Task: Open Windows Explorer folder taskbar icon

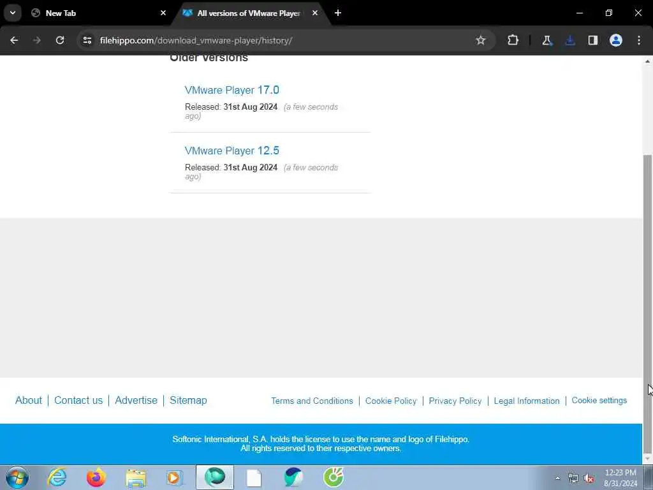Action: [x=136, y=477]
